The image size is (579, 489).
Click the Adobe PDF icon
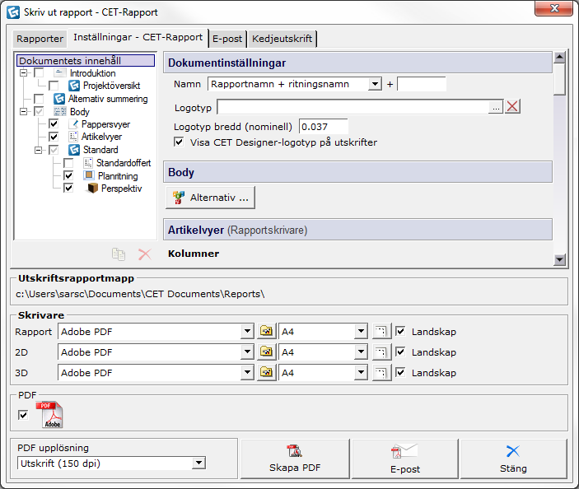52,415
